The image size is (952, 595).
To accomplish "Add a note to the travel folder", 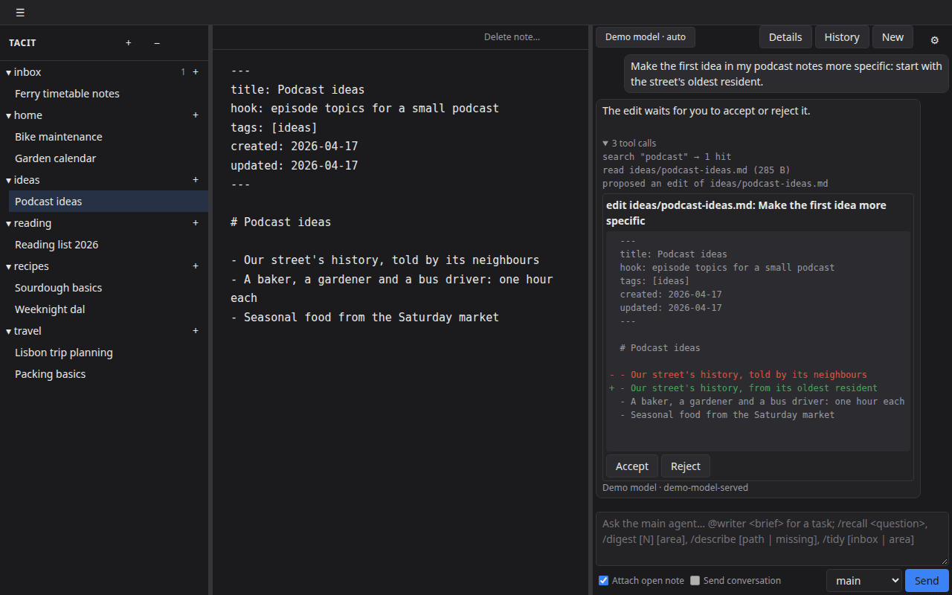I will coord(196,331).
